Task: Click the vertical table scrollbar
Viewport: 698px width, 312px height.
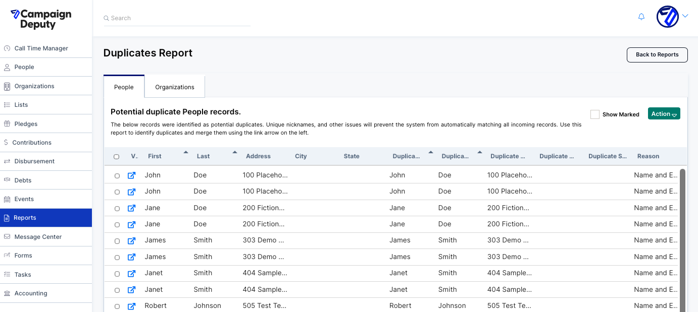Action: click(x=683, y=240)
